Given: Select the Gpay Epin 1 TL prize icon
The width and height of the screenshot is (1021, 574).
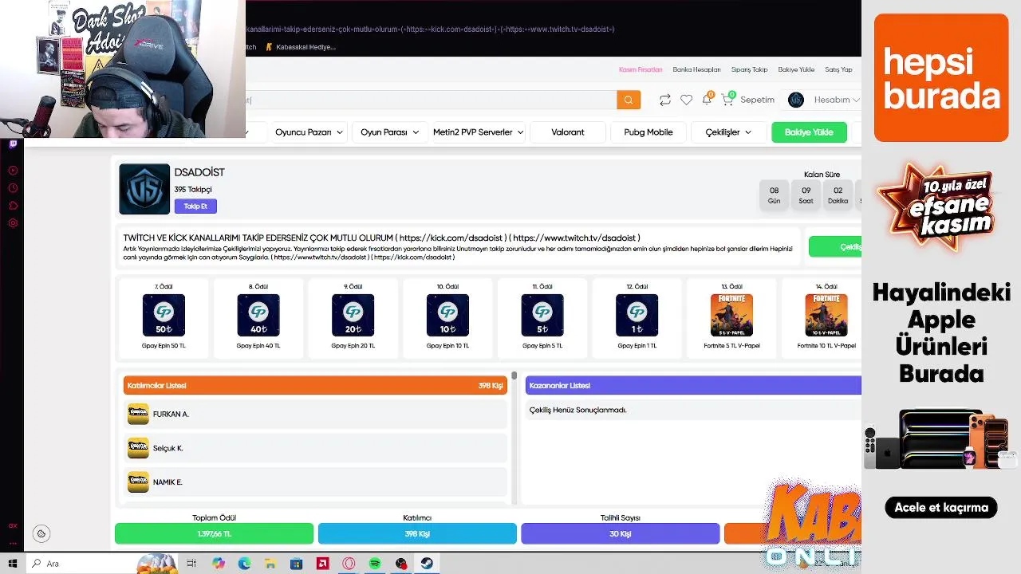Looking at the screenshot, I should [x=637, y=315].
